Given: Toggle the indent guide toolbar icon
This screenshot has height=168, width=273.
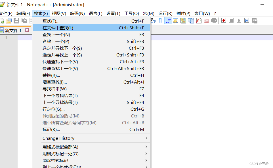Looking at the screenshot, I should [x=168, y=20].
